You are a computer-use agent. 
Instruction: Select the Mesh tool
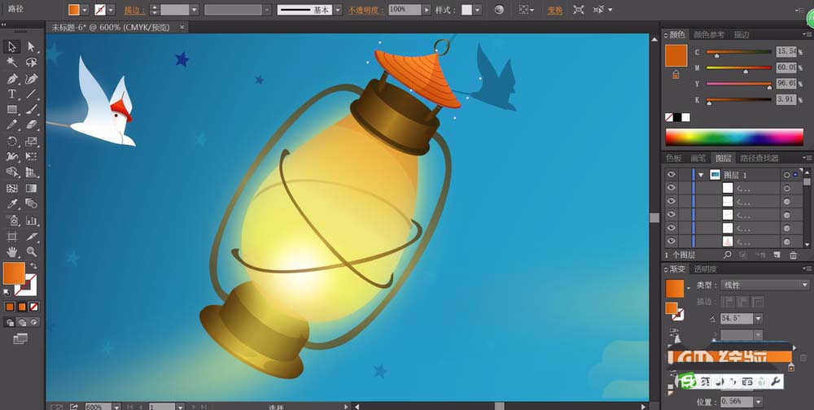[x=12, y=189]
